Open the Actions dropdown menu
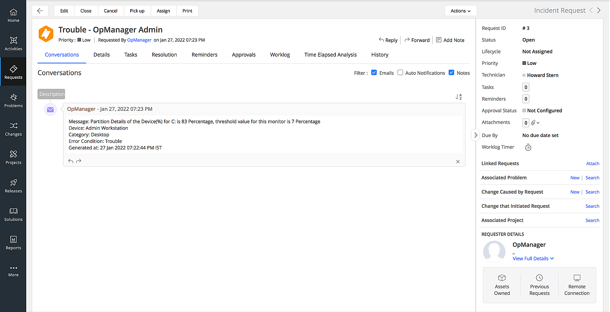Screen dimensions: 610x312 coord(460,11)
